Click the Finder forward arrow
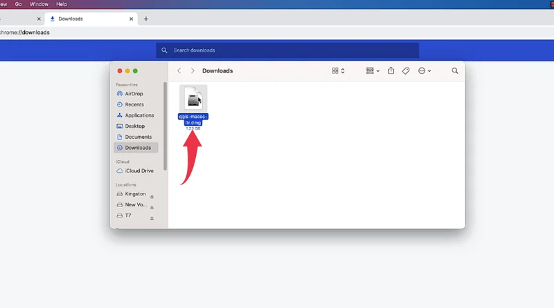Image resolution: width=554 pixels, height=308 pixels. (x=193, y=70)
